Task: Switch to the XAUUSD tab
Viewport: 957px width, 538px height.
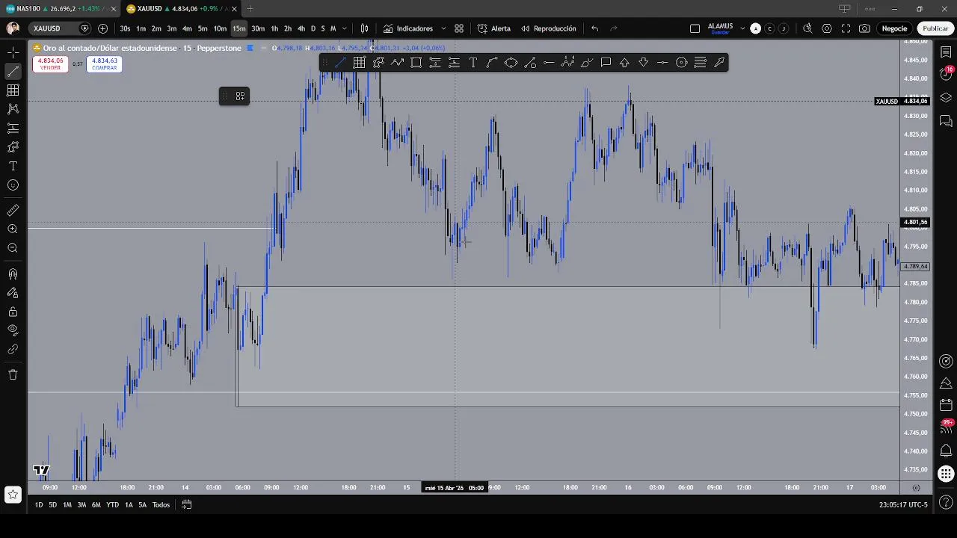Action: pos(182,9)
